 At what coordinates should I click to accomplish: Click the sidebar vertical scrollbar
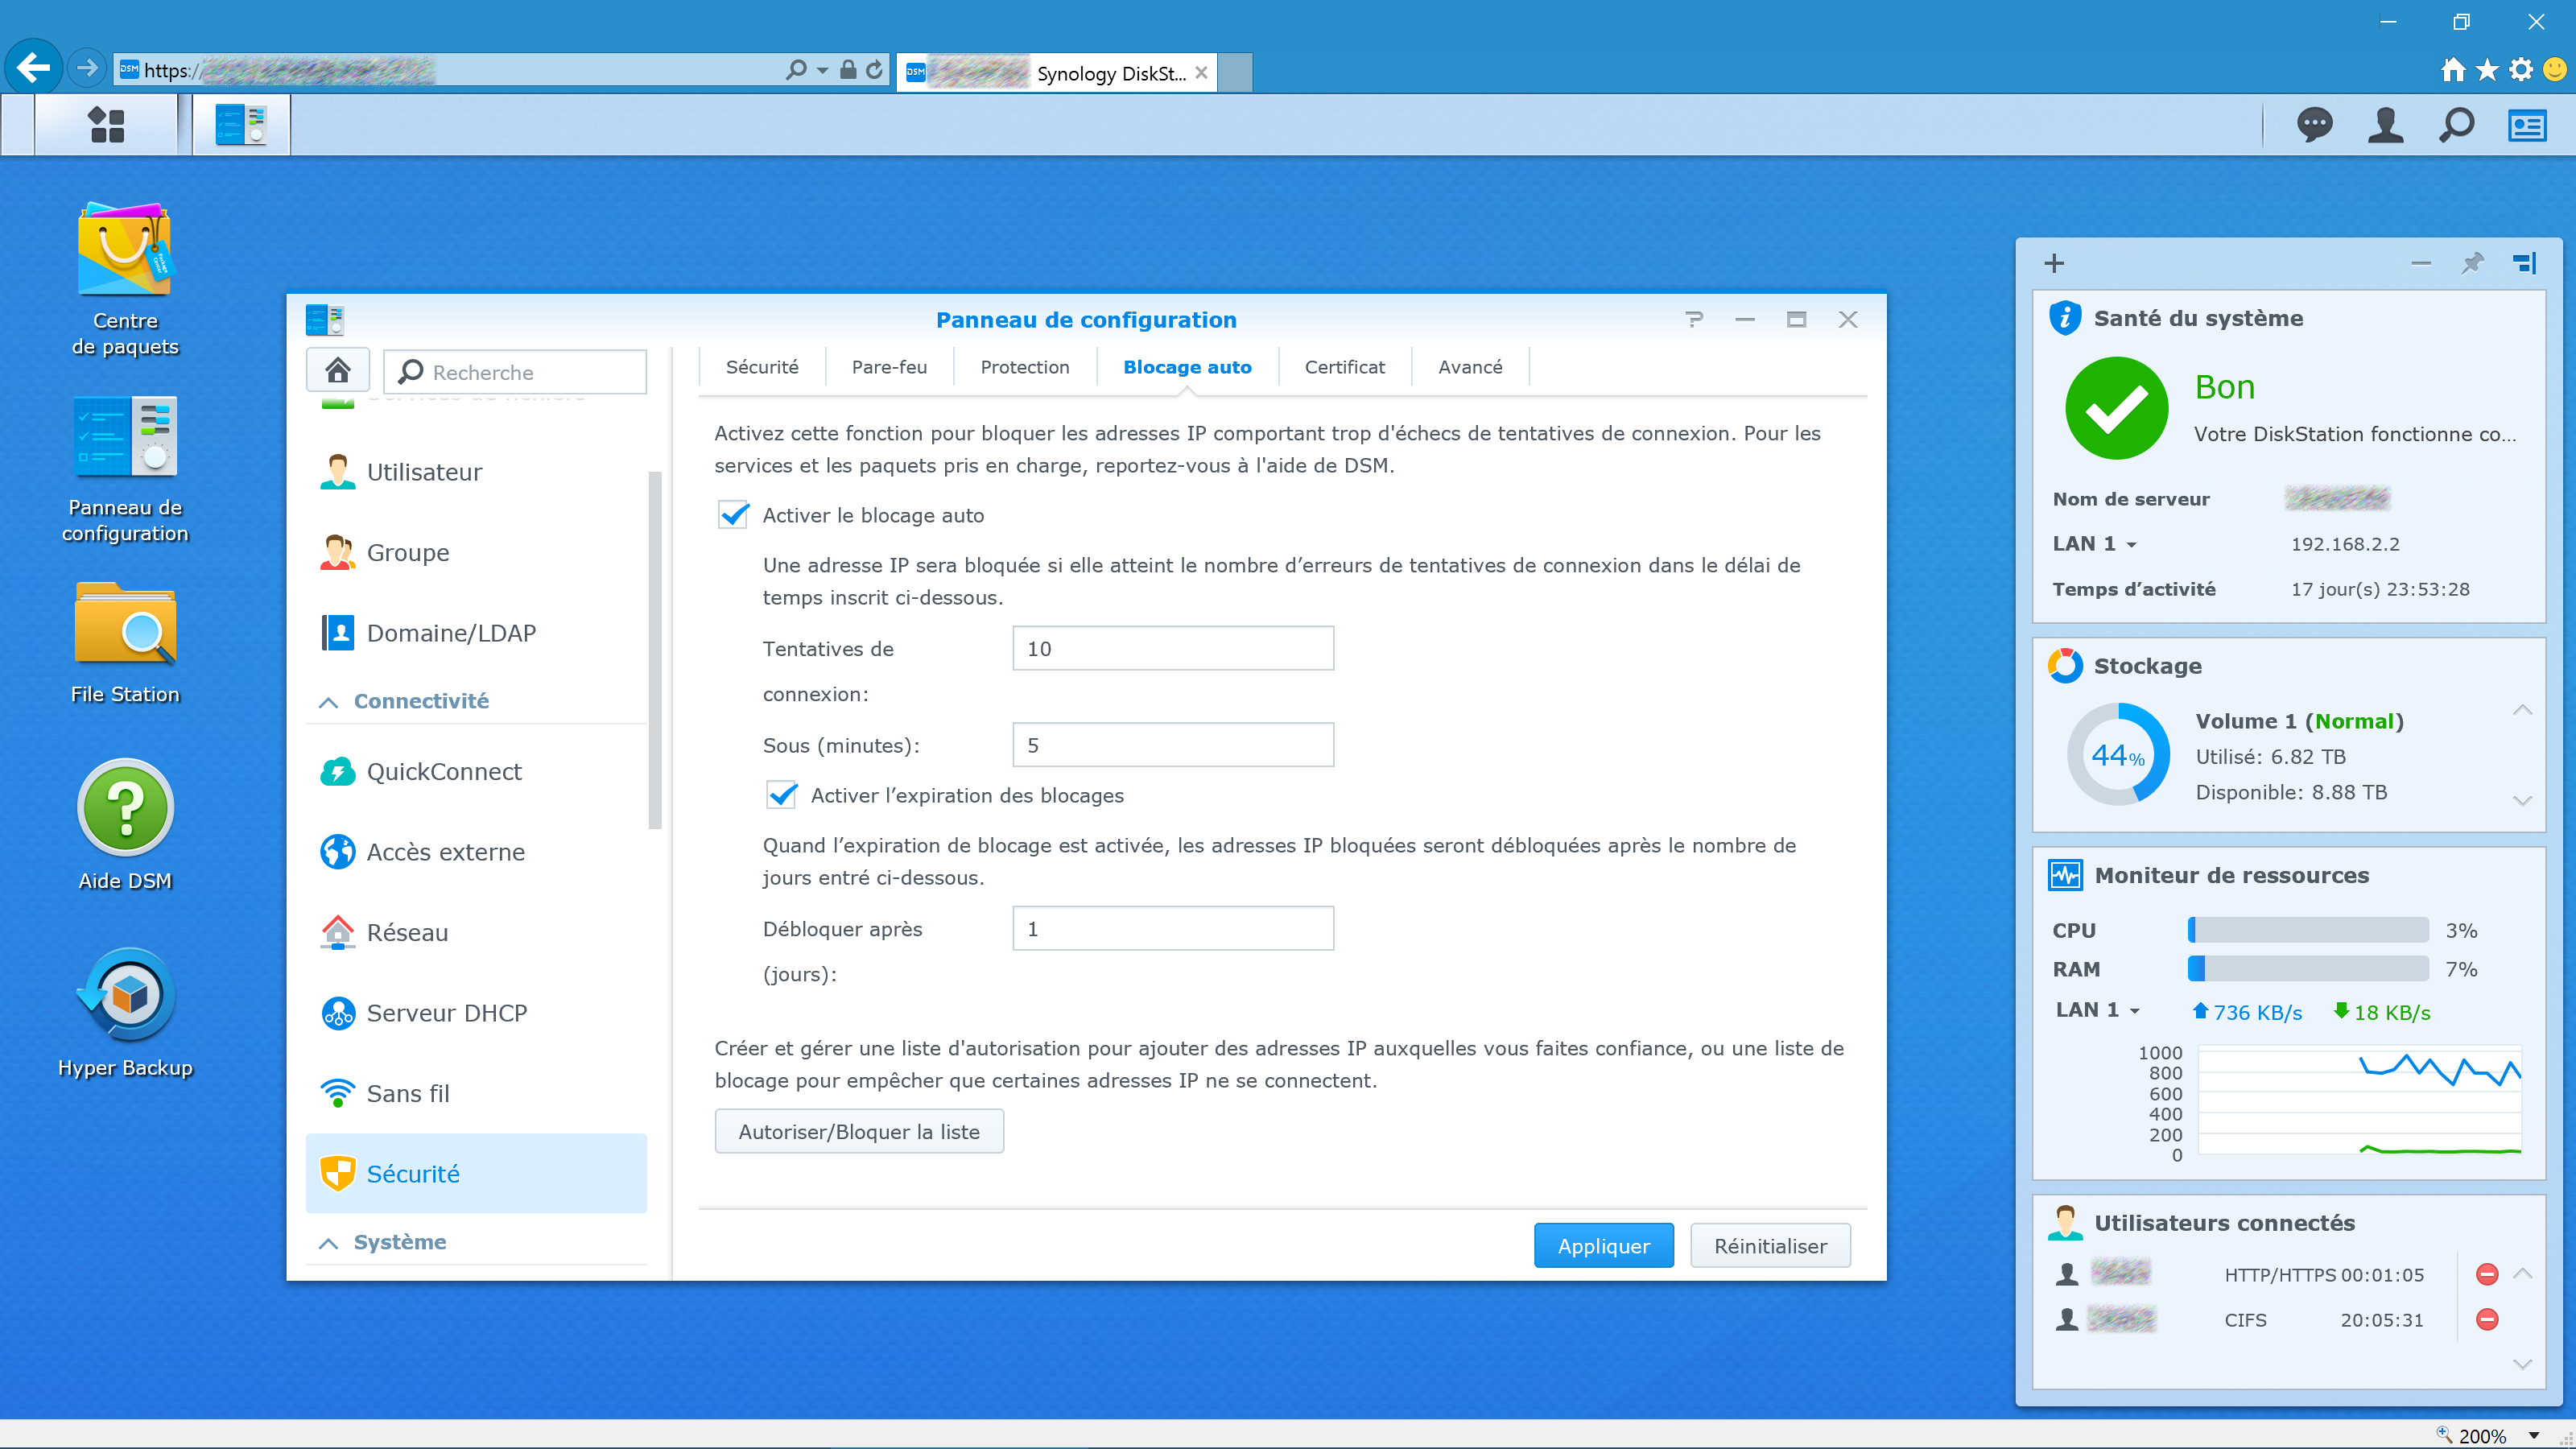655,650
